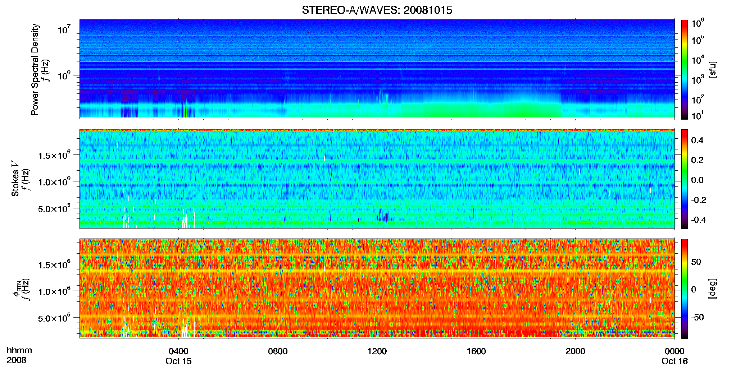The width and height of the screenshot is (754, 388).
Task: Click the sfu intensity color bar
Action: 685,69
